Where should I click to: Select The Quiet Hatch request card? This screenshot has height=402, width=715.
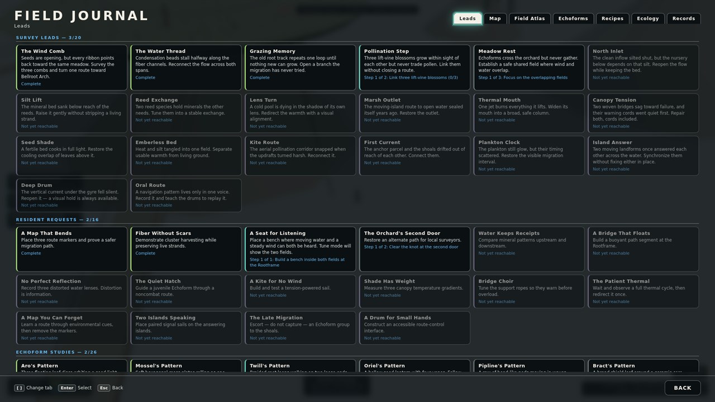coord(187,291)
